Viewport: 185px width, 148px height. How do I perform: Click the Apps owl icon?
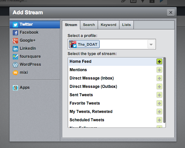click(x=15, y=88)
